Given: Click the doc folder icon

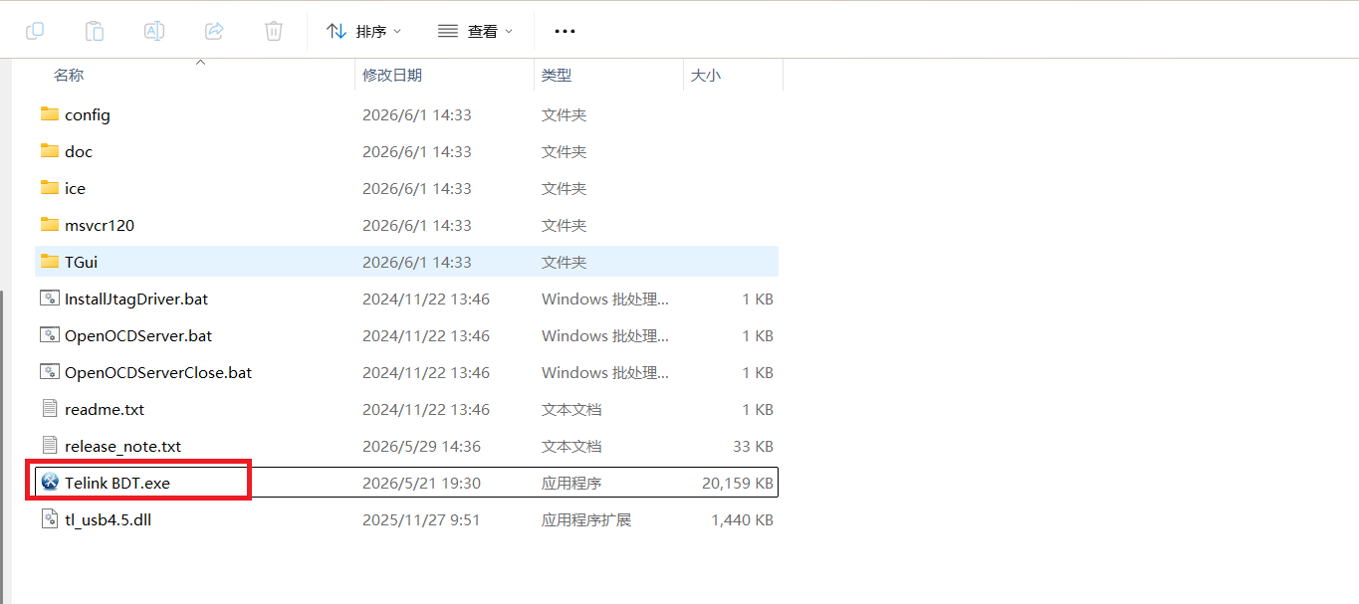Looking at the screenshot, I should click(50, 151).
